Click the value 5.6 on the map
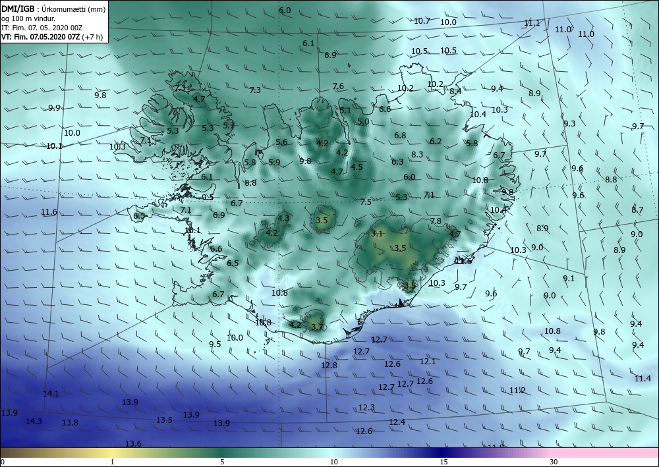Viewport: 659px width, 467px height. point(281,142)
